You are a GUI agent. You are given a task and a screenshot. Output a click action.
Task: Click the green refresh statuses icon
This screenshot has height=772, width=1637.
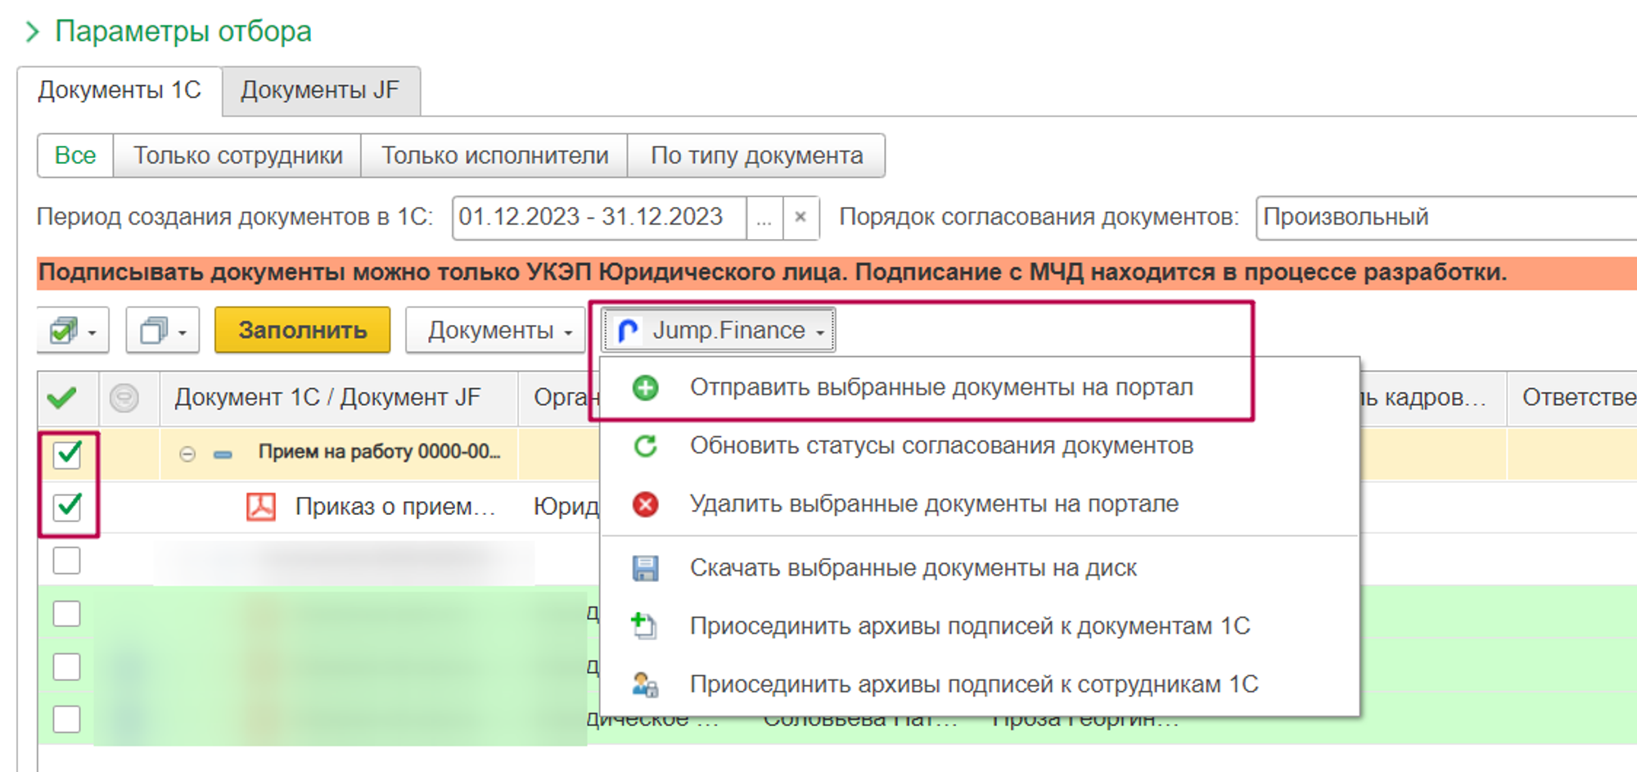pos(645,446)
